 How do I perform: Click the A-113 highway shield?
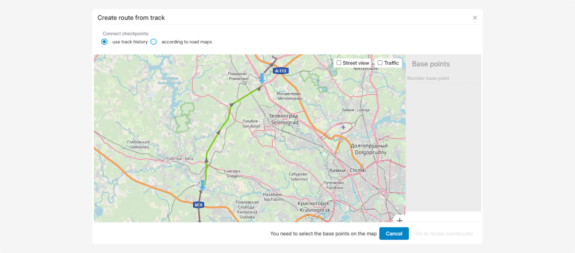(x=281, y=71)
